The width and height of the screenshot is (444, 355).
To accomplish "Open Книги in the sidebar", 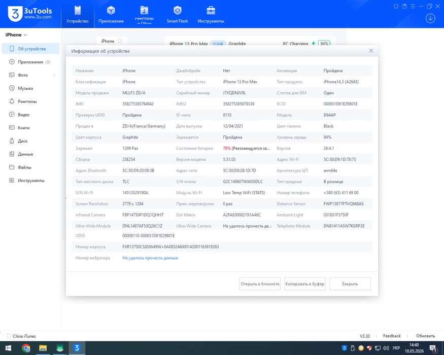I will coord(30,128).
